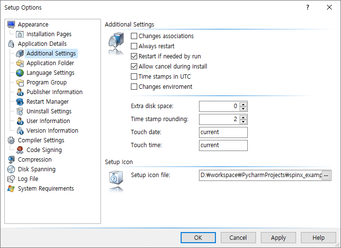Select Log File tree item

coord(28,179)
